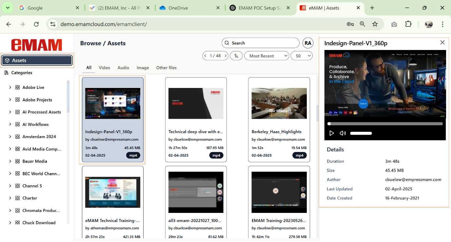Click the site information icon in address bar

(52, 24)
